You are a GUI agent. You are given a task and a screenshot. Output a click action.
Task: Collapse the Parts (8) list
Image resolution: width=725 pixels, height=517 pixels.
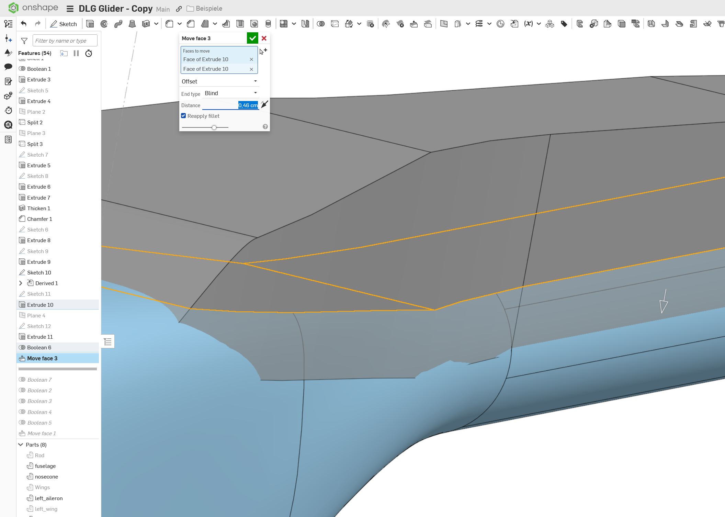(21, 445)
